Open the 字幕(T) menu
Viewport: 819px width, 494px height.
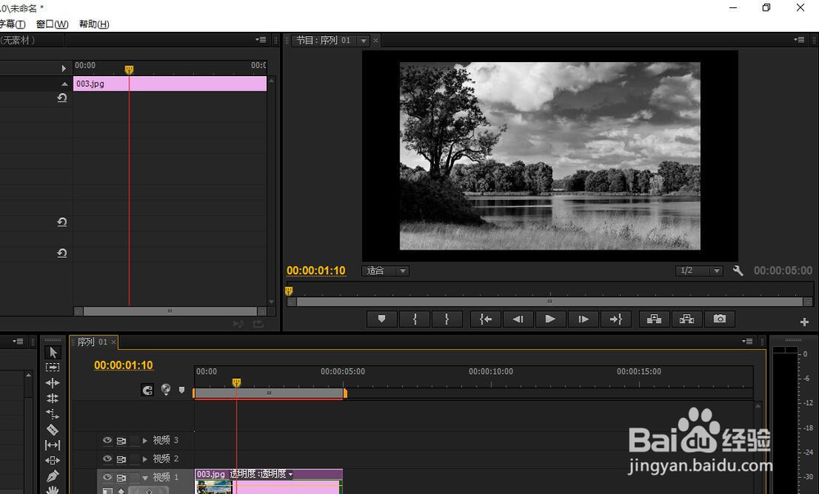point(12,24)
